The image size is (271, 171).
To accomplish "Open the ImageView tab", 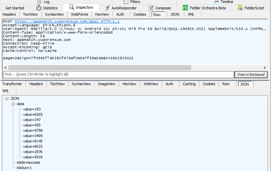I will (107, 84).
